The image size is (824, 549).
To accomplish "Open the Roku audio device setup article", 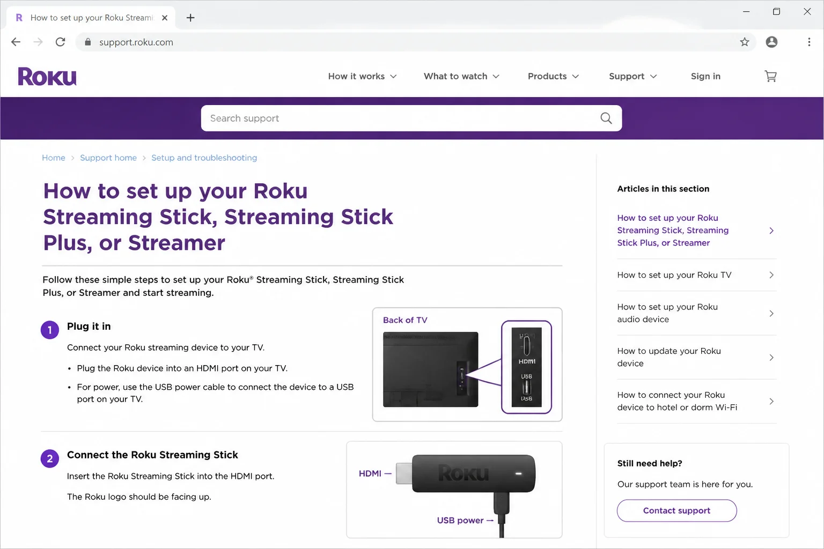I will point(667,313).
